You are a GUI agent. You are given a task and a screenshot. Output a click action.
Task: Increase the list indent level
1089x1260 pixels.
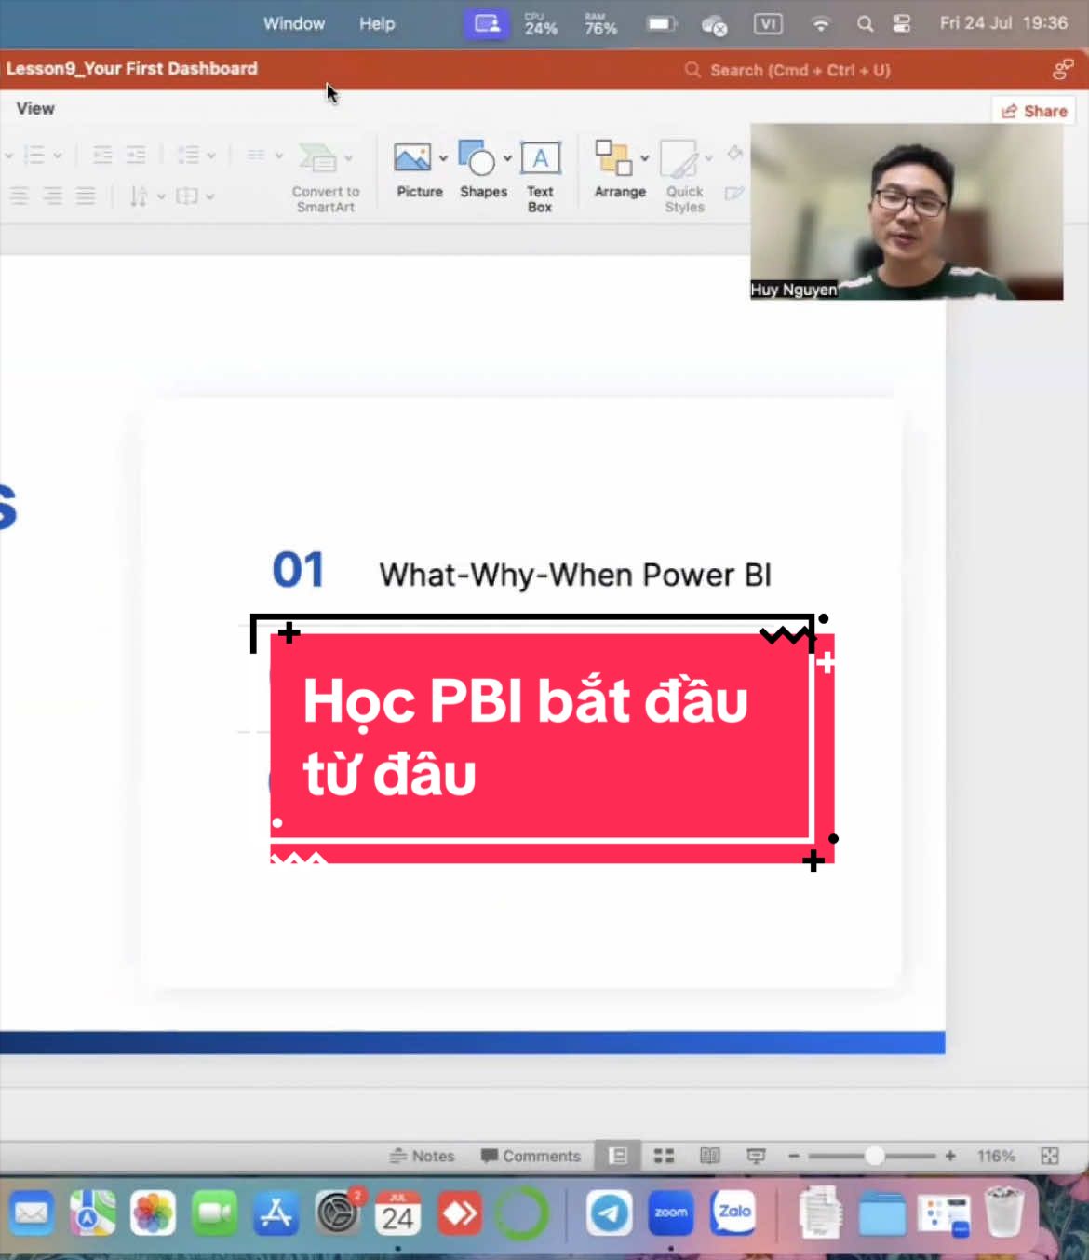click(x=136, y=155)
